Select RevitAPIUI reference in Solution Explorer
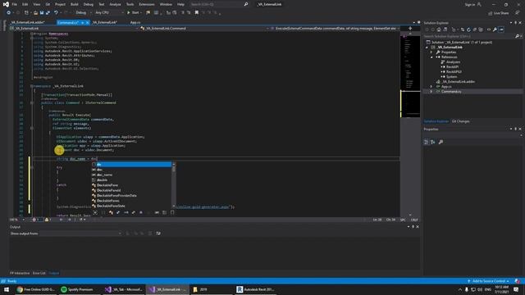This screenshot has width=525, height=295. point(454,71)
